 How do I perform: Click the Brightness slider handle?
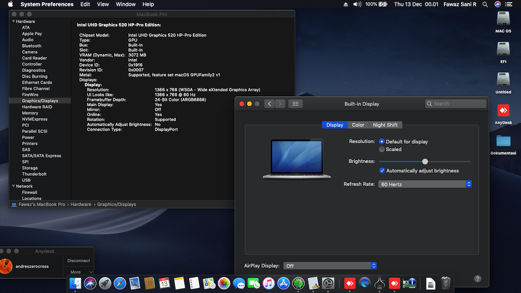425,161
